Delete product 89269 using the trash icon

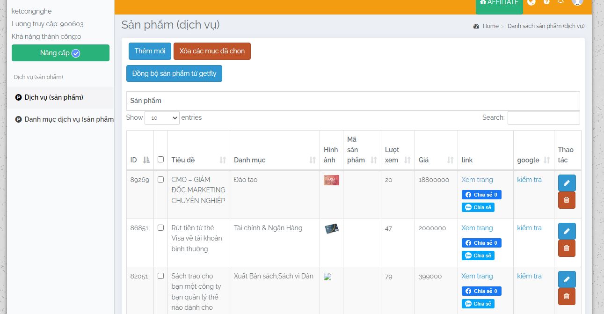[567, 200]
